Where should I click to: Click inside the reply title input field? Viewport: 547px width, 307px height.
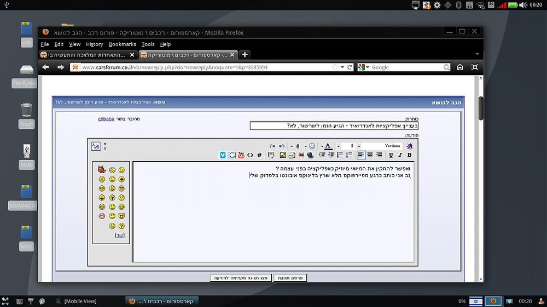pos(334,126)
